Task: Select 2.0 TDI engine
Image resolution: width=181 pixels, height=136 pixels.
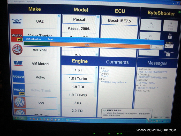Action: pos(78,111)
